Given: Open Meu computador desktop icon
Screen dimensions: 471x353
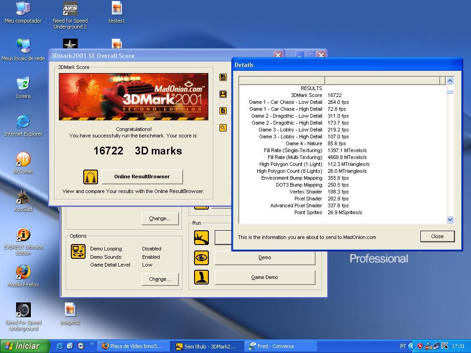Looking at the screenshot, I should tap(23, 13).
